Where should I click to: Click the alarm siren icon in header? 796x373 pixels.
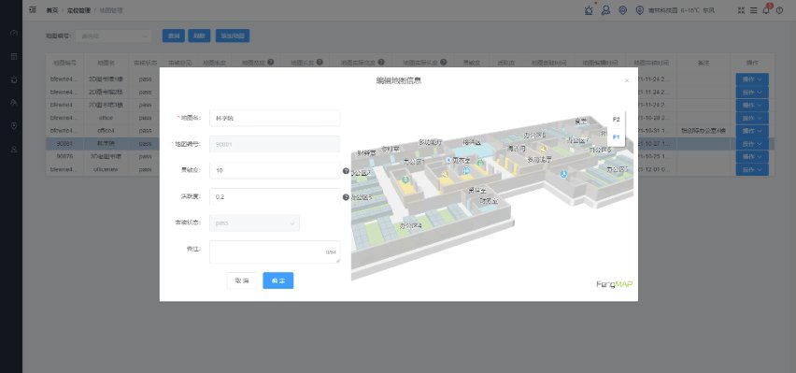589,10
